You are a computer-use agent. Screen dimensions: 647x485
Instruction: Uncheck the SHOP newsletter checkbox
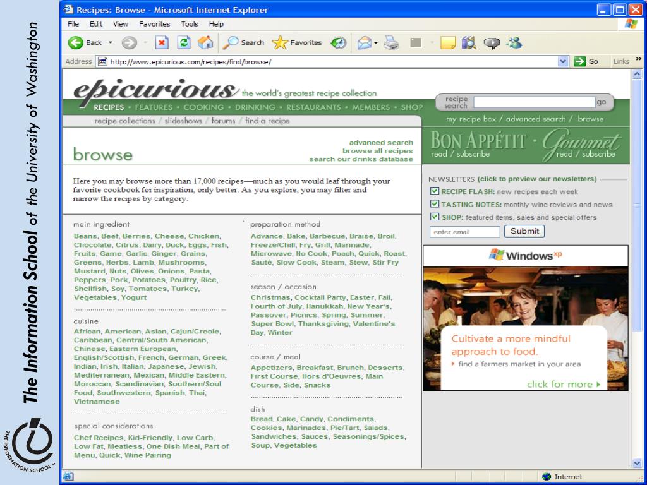(435, 217)
